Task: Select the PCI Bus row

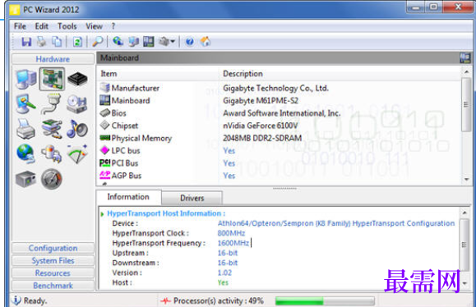Action: [280, 163]
